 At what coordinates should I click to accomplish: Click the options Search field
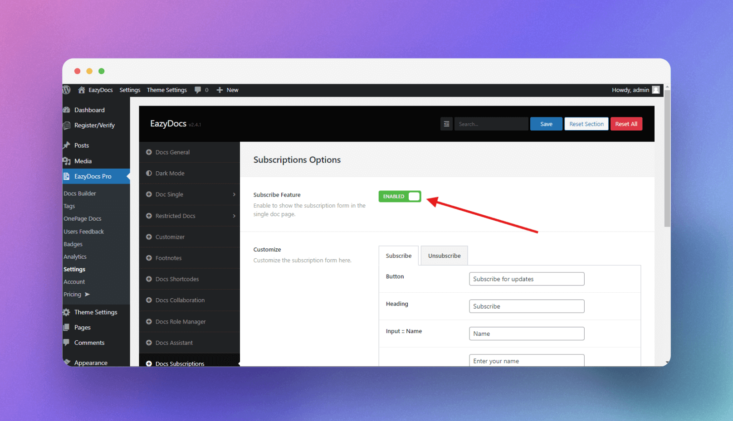(x=491, y=124)
